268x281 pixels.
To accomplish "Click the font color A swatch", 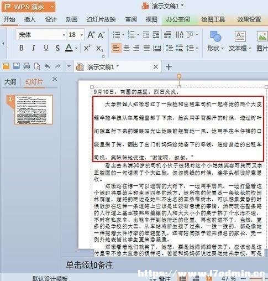I will coord(69,48).
